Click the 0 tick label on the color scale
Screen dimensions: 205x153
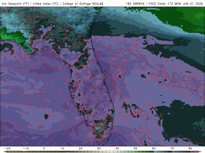[x=44, y=148]
